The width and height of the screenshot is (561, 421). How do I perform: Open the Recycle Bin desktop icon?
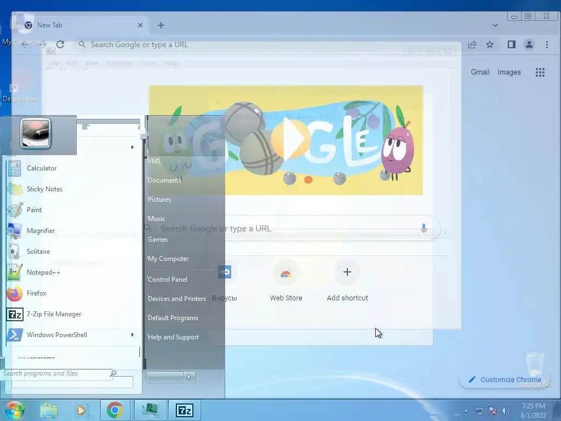(535, 370)
